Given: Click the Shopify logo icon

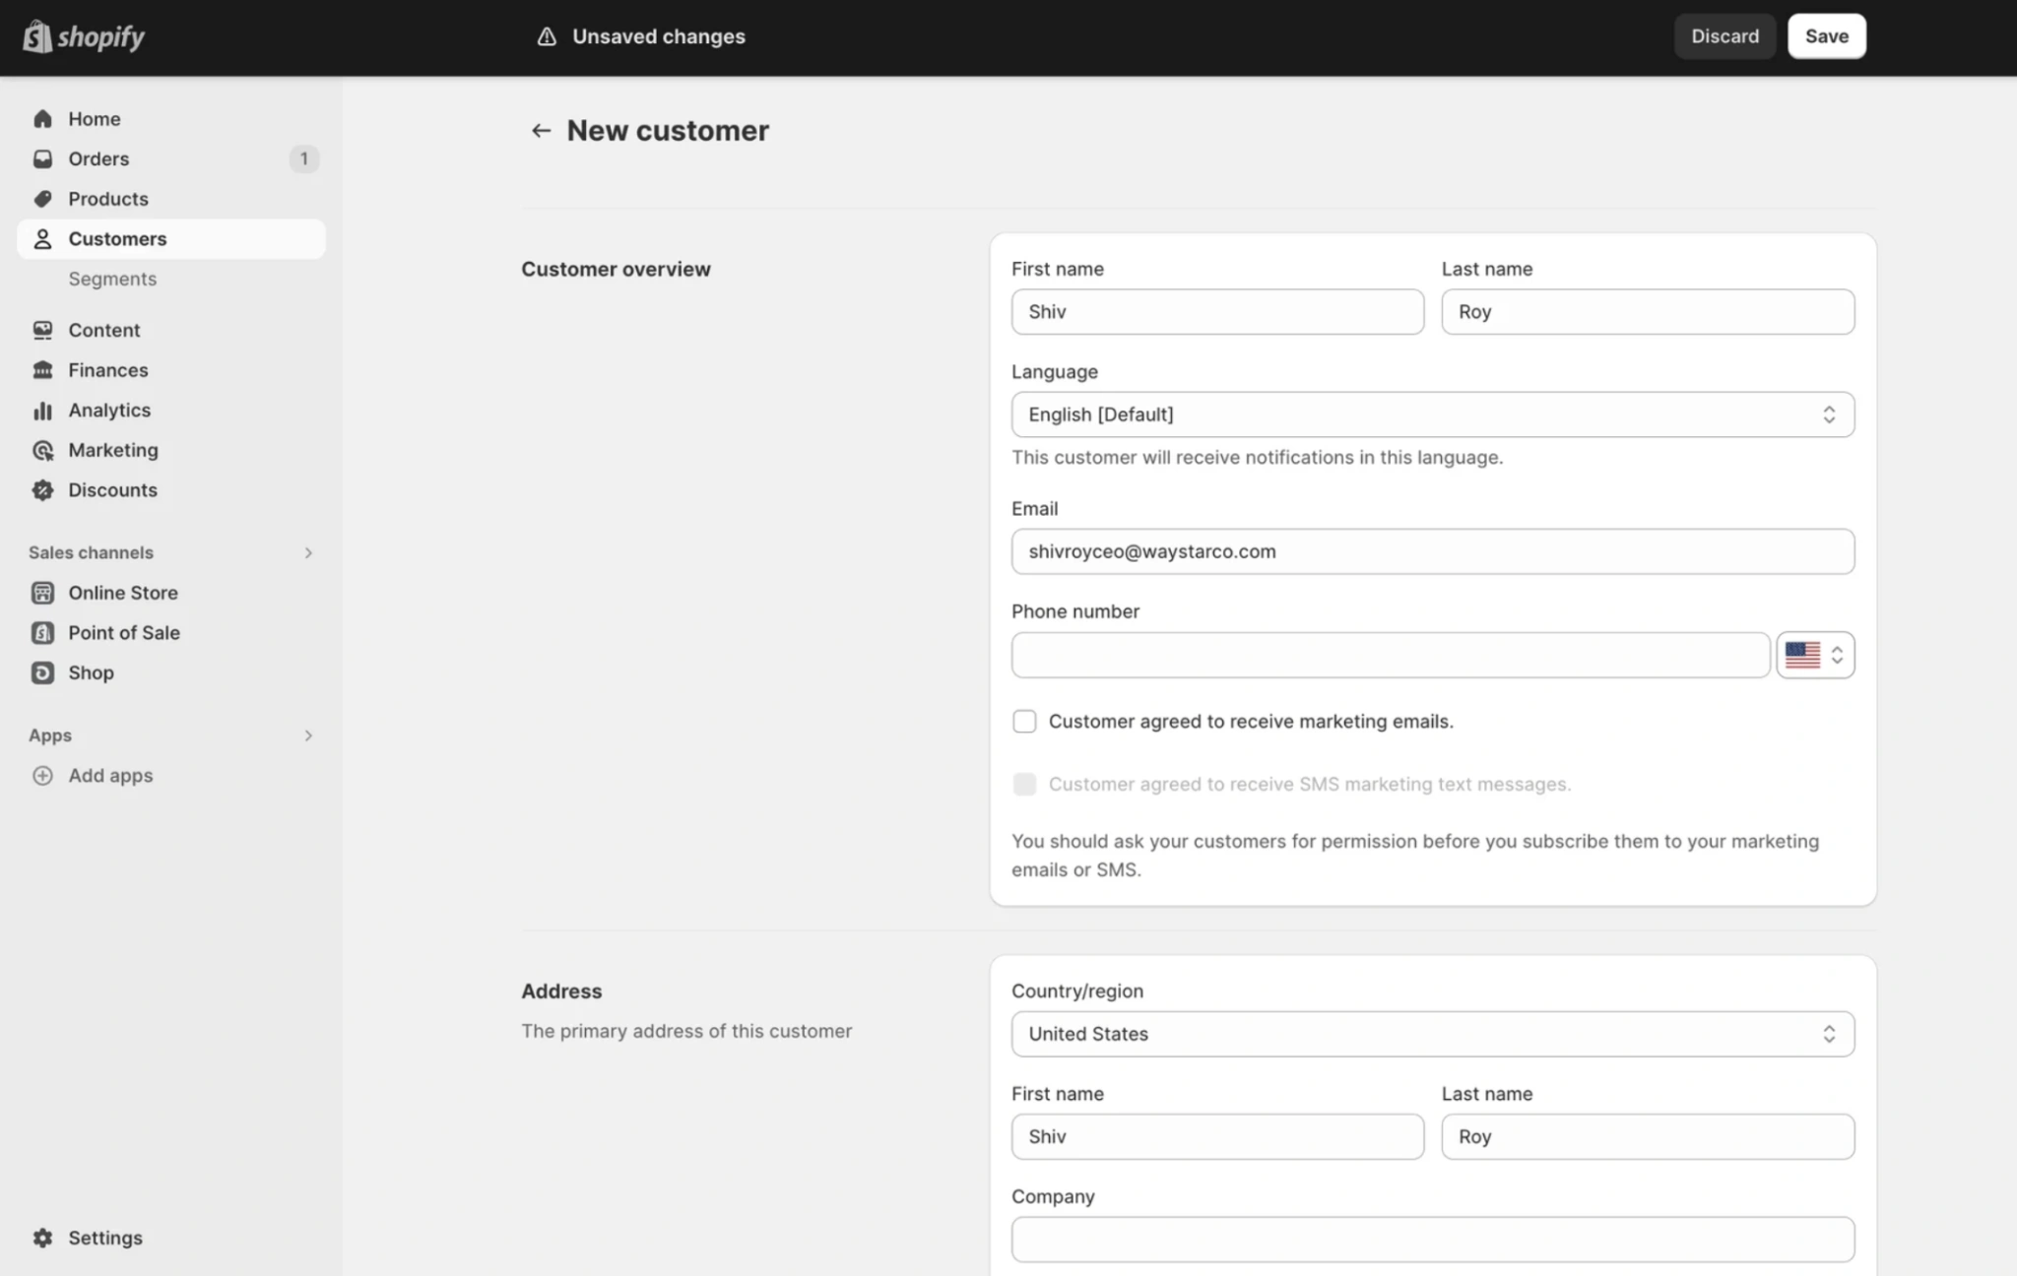Looking at the screenshot, I should point(37,36).
